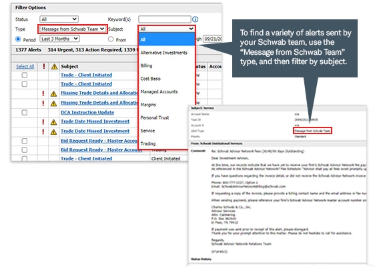Click the highlighted Message from Schwab Team alert type value

pos(312,131)
